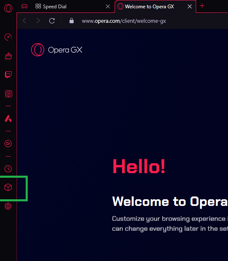Click the address bar URL field
Image resolution: width=228 pixels, height=261 pixels.
(x=124, y=21)
